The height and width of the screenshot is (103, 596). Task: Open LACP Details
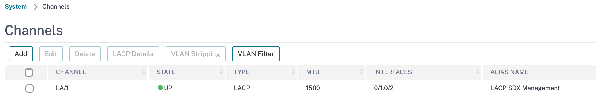click(x=133, y=54)
